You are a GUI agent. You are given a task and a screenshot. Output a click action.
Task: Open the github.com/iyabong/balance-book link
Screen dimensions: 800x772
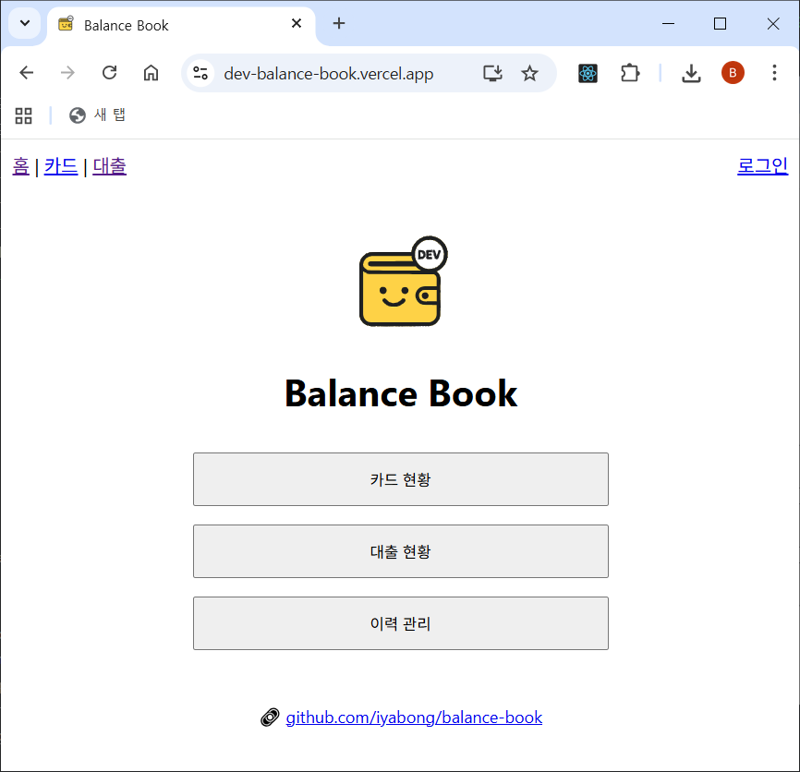[x=414, y=718]
